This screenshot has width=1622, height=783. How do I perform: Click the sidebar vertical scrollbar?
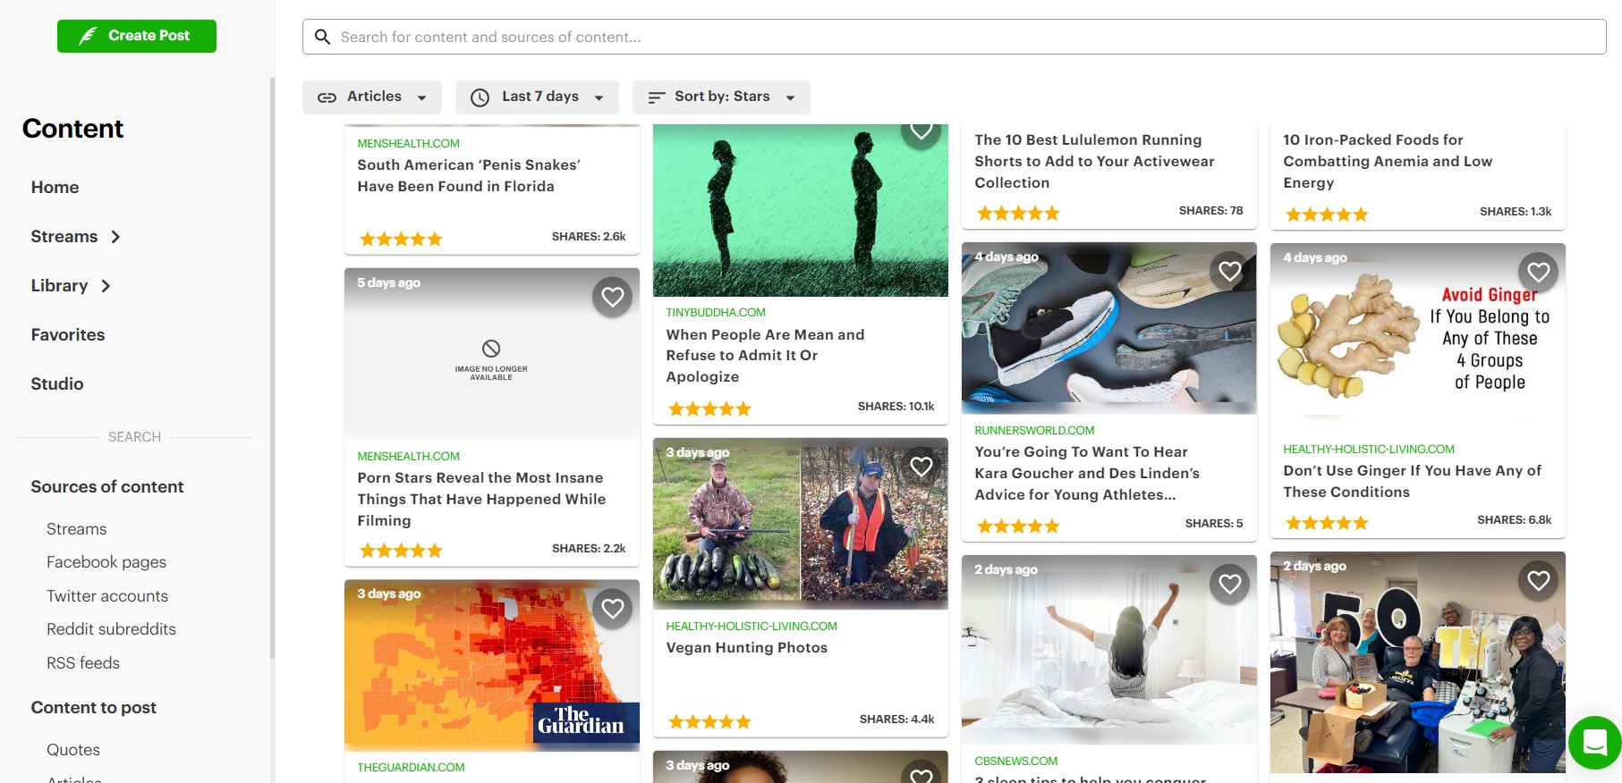coord(272,366)
